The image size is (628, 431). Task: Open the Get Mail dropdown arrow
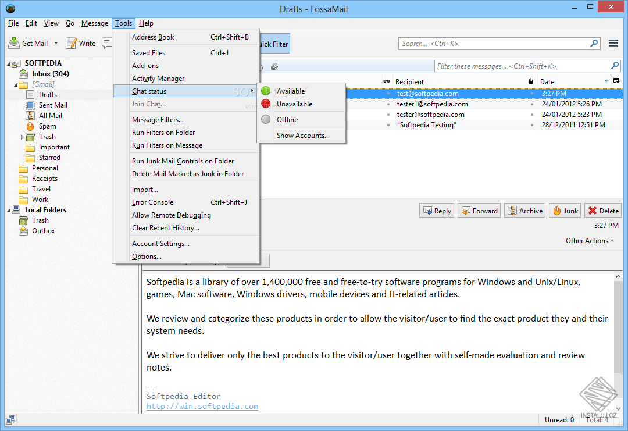56,43
